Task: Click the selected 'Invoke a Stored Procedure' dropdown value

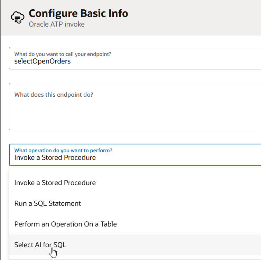Action: [x=55, y=158]
